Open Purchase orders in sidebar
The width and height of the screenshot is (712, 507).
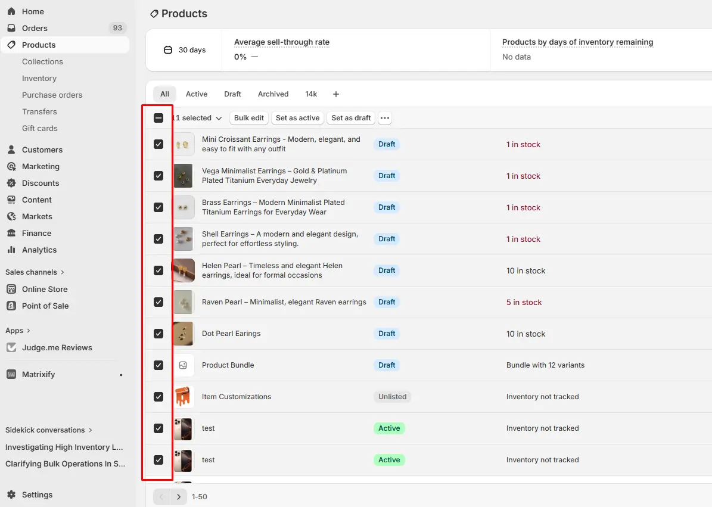(x=52, y=95)
